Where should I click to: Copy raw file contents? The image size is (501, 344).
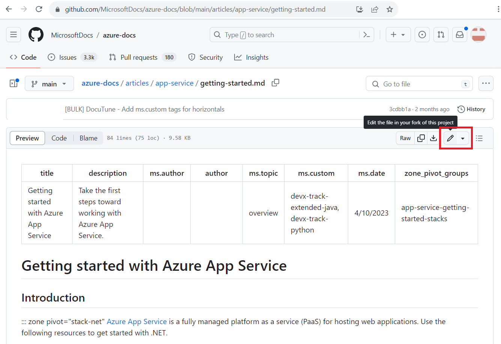[x=421, y=138]
